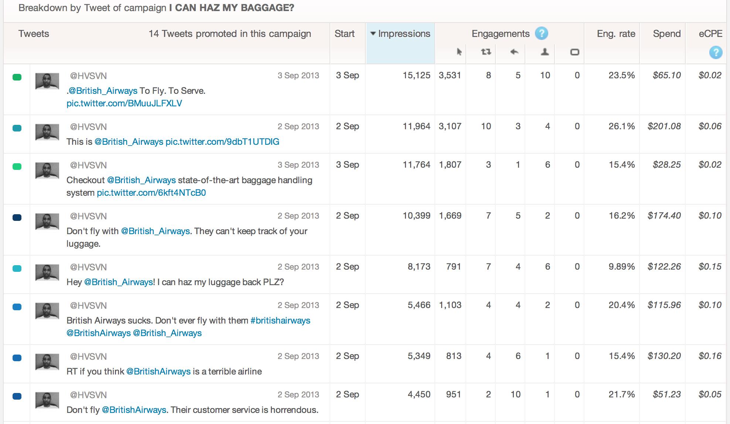Viewport: 730px width, 424px height.
Task: Click the follows person icon column header
Action: point(545,52)
